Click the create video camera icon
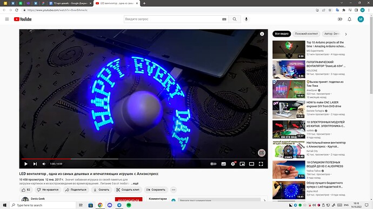 (340, 19)
